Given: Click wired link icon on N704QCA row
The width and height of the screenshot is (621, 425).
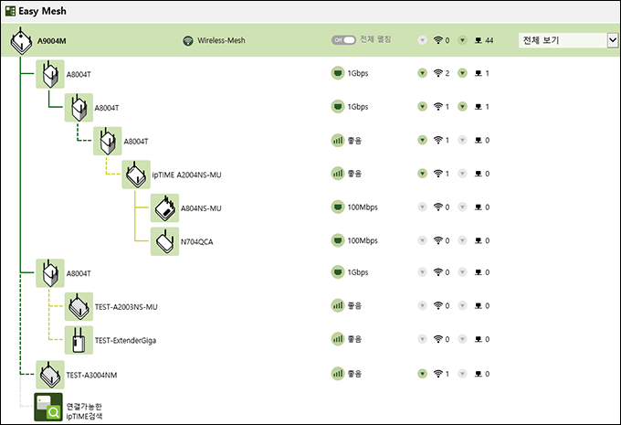Looking at the screenshot, I should (x=338, y=240).
